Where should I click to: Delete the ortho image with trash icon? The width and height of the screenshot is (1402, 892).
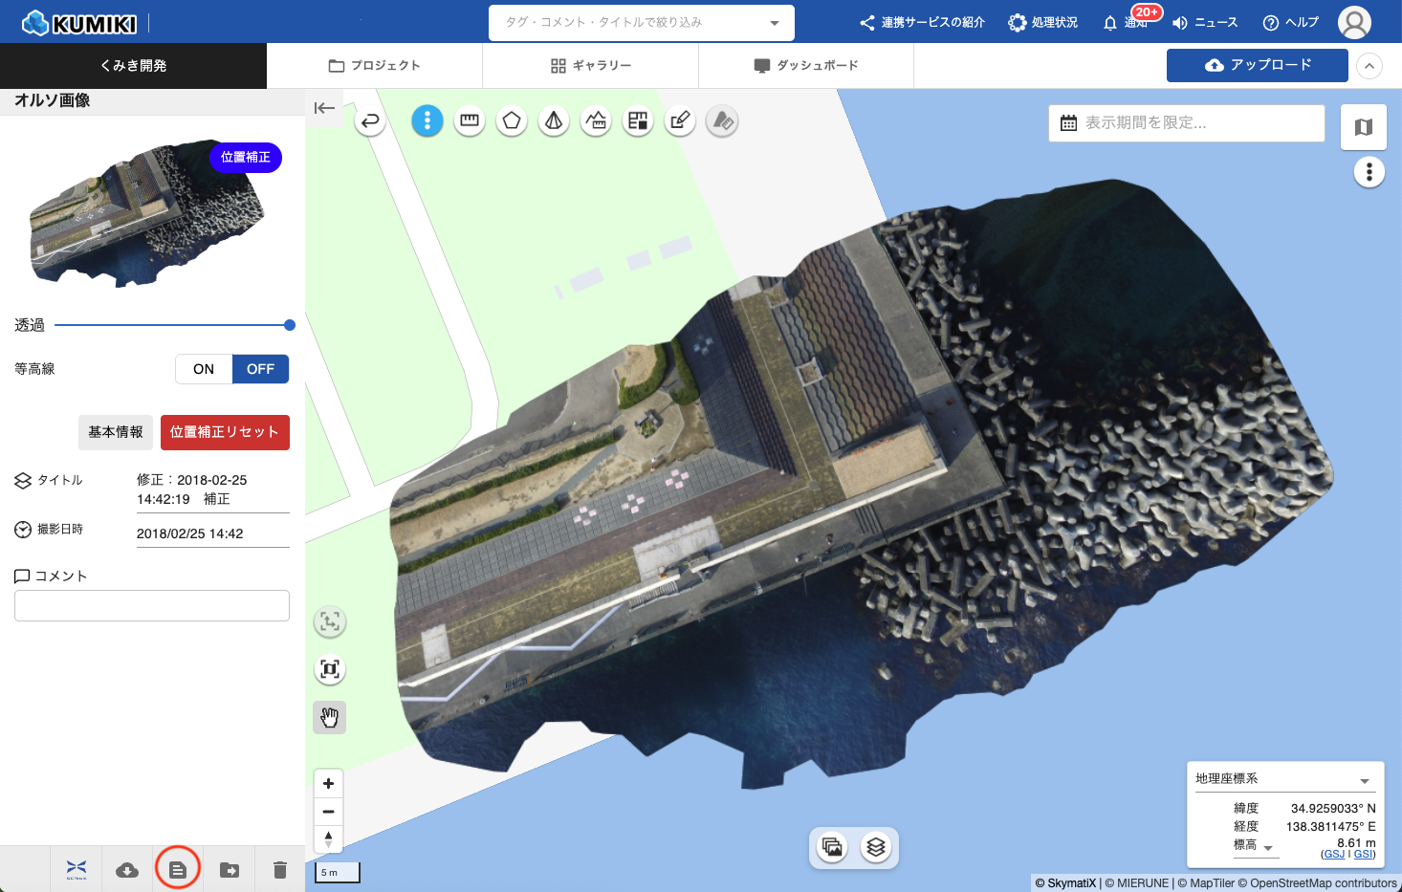pyautogui.click(x=280, y=870)
